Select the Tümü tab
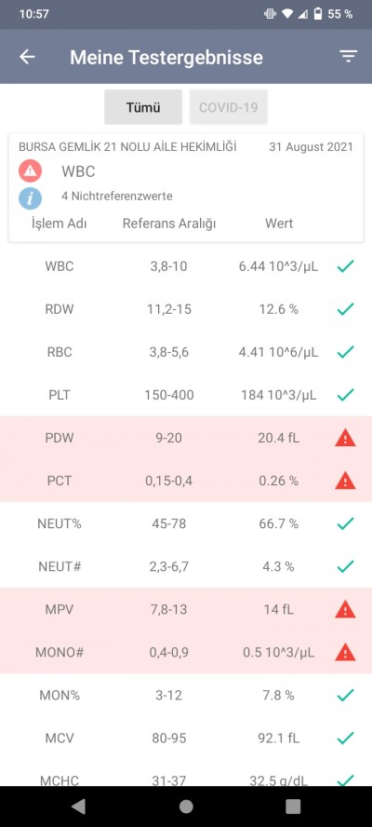372x827 pixels. point(143,107)
